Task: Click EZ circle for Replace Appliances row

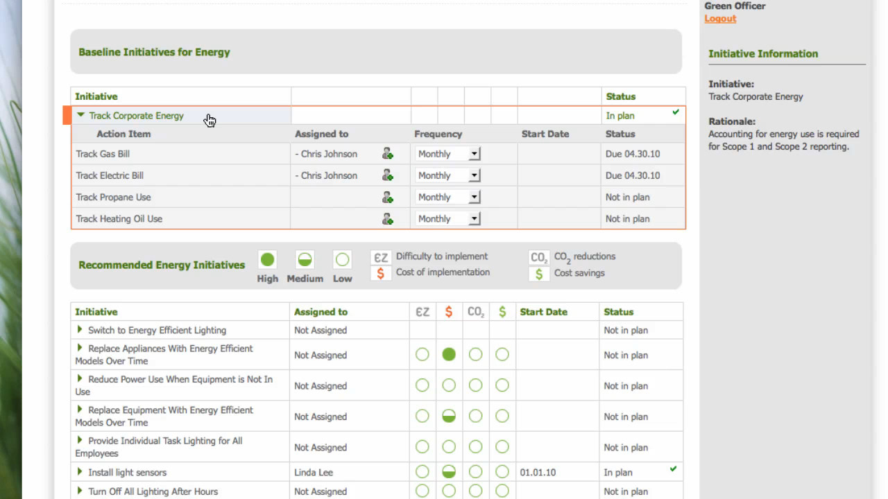Action: click(x=422, y=355)
